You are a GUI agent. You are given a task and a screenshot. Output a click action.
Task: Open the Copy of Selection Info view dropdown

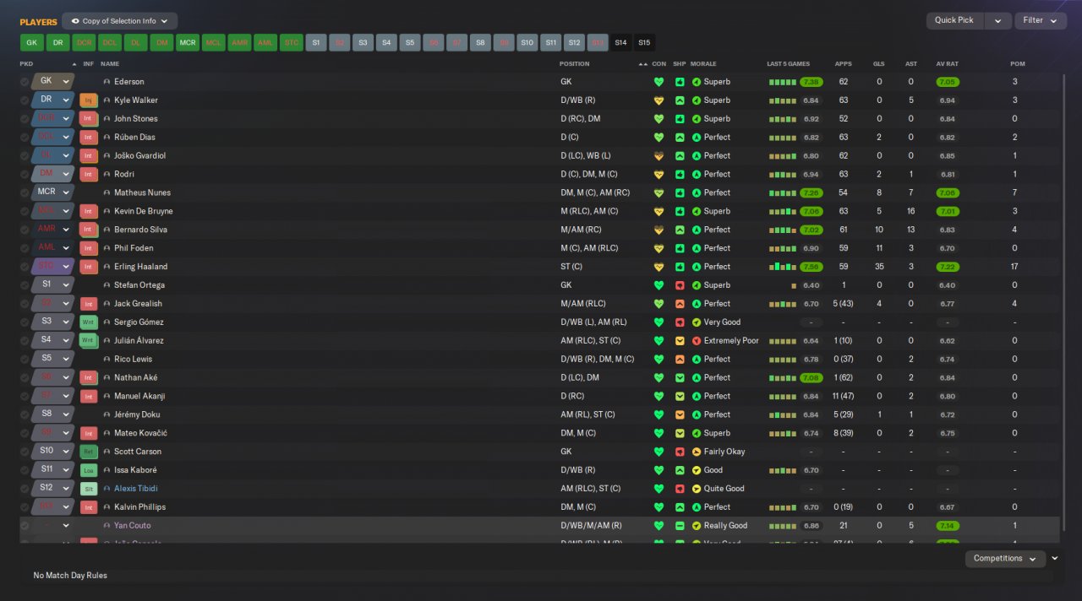click(x=120, y=21)
